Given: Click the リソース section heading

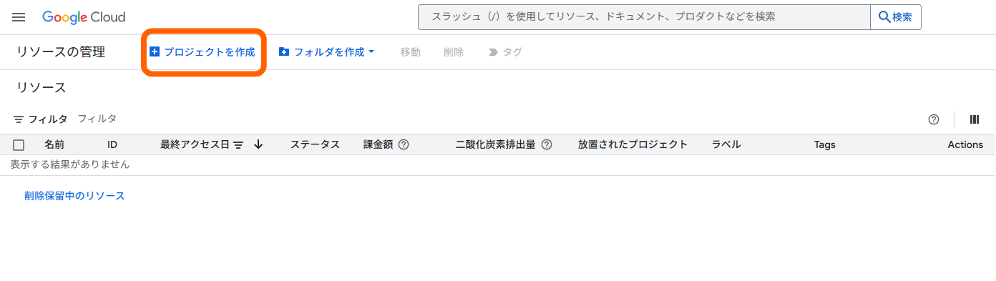Looking at the screenshot, I should tap(41, 88).
